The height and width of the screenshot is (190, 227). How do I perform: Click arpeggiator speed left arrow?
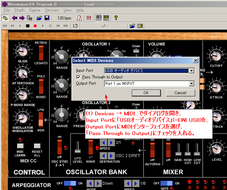coord(128,183)
